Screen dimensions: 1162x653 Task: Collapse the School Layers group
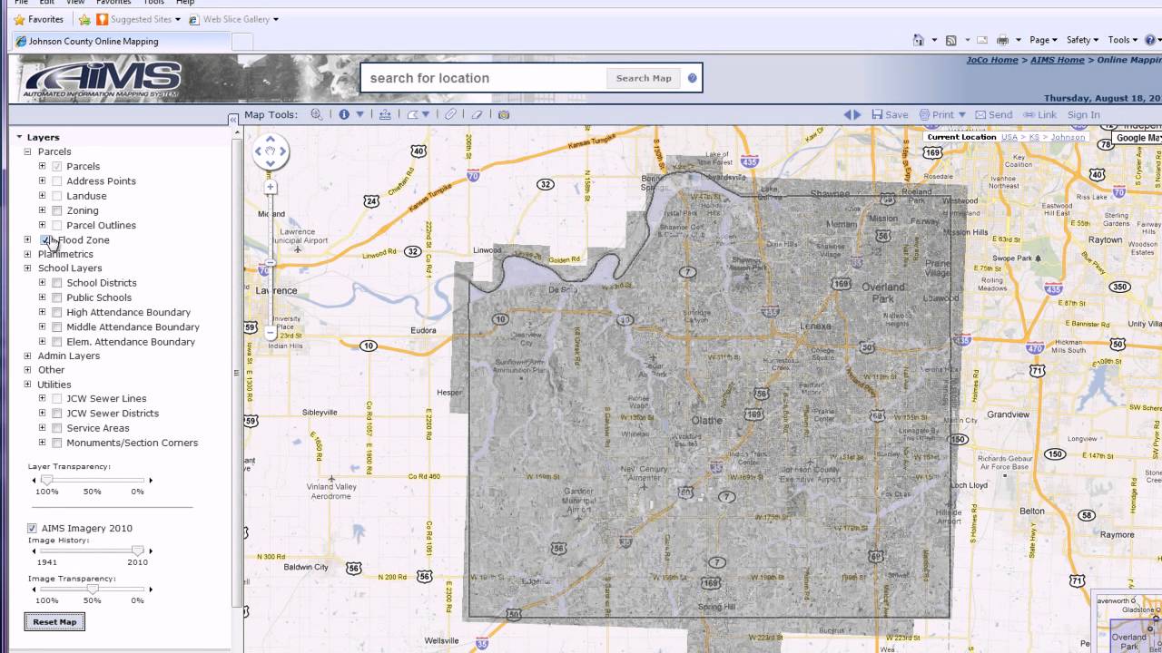[27, 268]
